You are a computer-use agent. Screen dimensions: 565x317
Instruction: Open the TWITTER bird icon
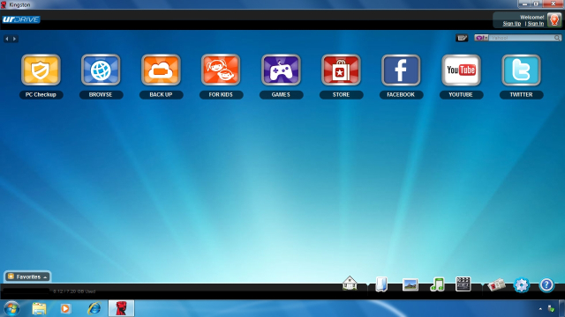[x=521, y=70]
